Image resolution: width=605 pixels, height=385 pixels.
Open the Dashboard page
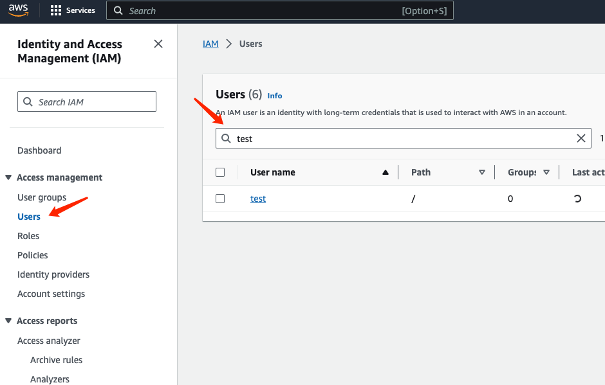tap(39, 150)
